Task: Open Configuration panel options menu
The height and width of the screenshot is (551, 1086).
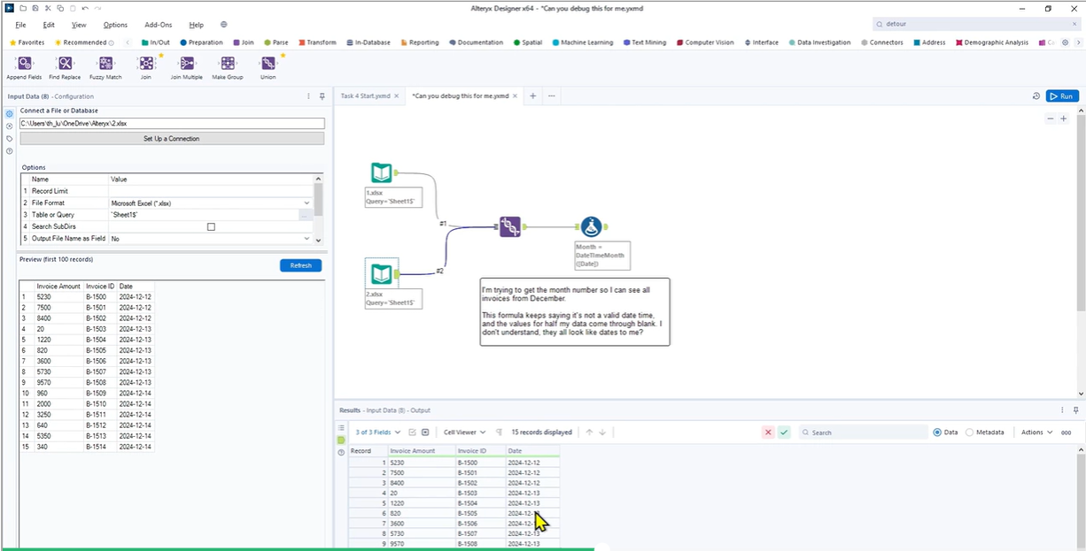Action: [308, 96]
